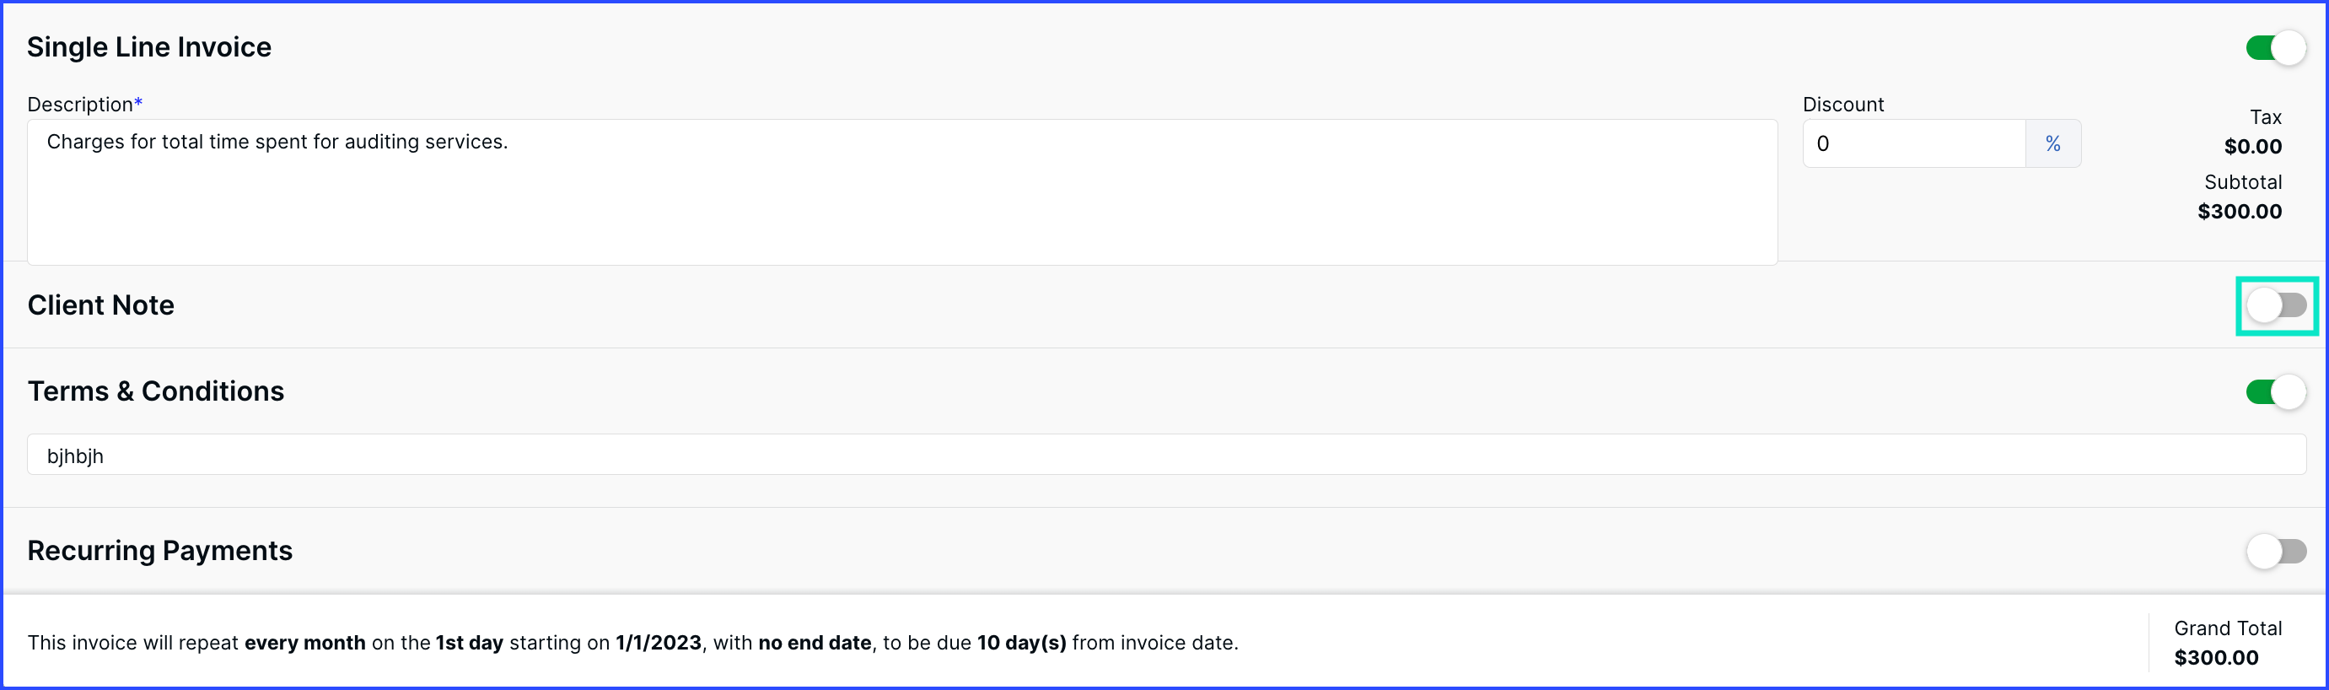Click the terms field containing bjhbjh

(x=1166, y=455)
